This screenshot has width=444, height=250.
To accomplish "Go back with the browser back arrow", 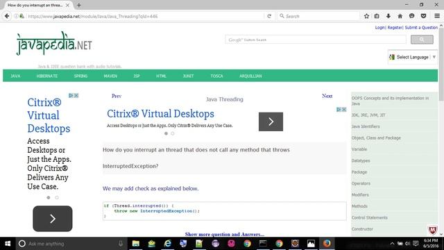I will point(7,16).
